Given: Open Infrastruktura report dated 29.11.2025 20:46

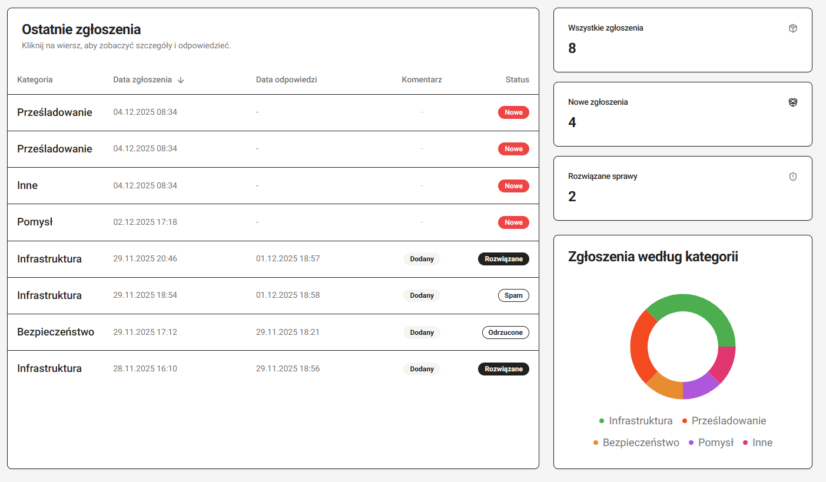Looking at the screenshot, I should [273, 259].
